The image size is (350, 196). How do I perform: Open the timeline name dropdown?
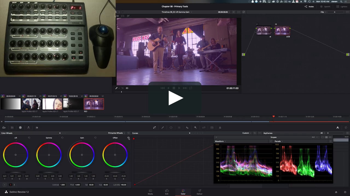(177, 12)
